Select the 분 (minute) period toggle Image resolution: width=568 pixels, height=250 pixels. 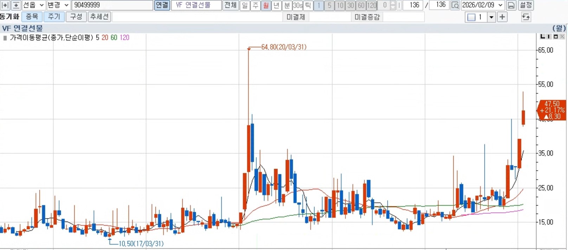tap(287, 5)
